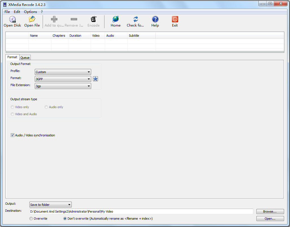This screenshot has width=290, height=227.
Task: Click the Browse... button
Action: 270,211
